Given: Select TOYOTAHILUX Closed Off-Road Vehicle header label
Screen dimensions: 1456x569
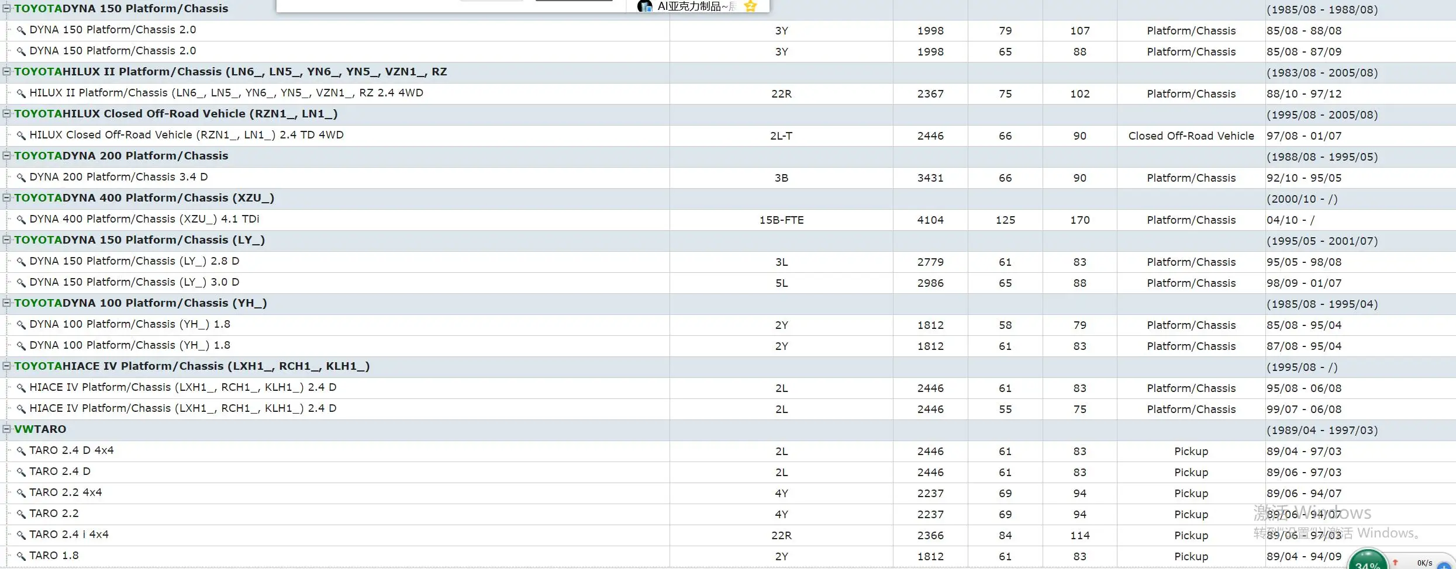Looking at the screenshot, I should coord(175,114).
